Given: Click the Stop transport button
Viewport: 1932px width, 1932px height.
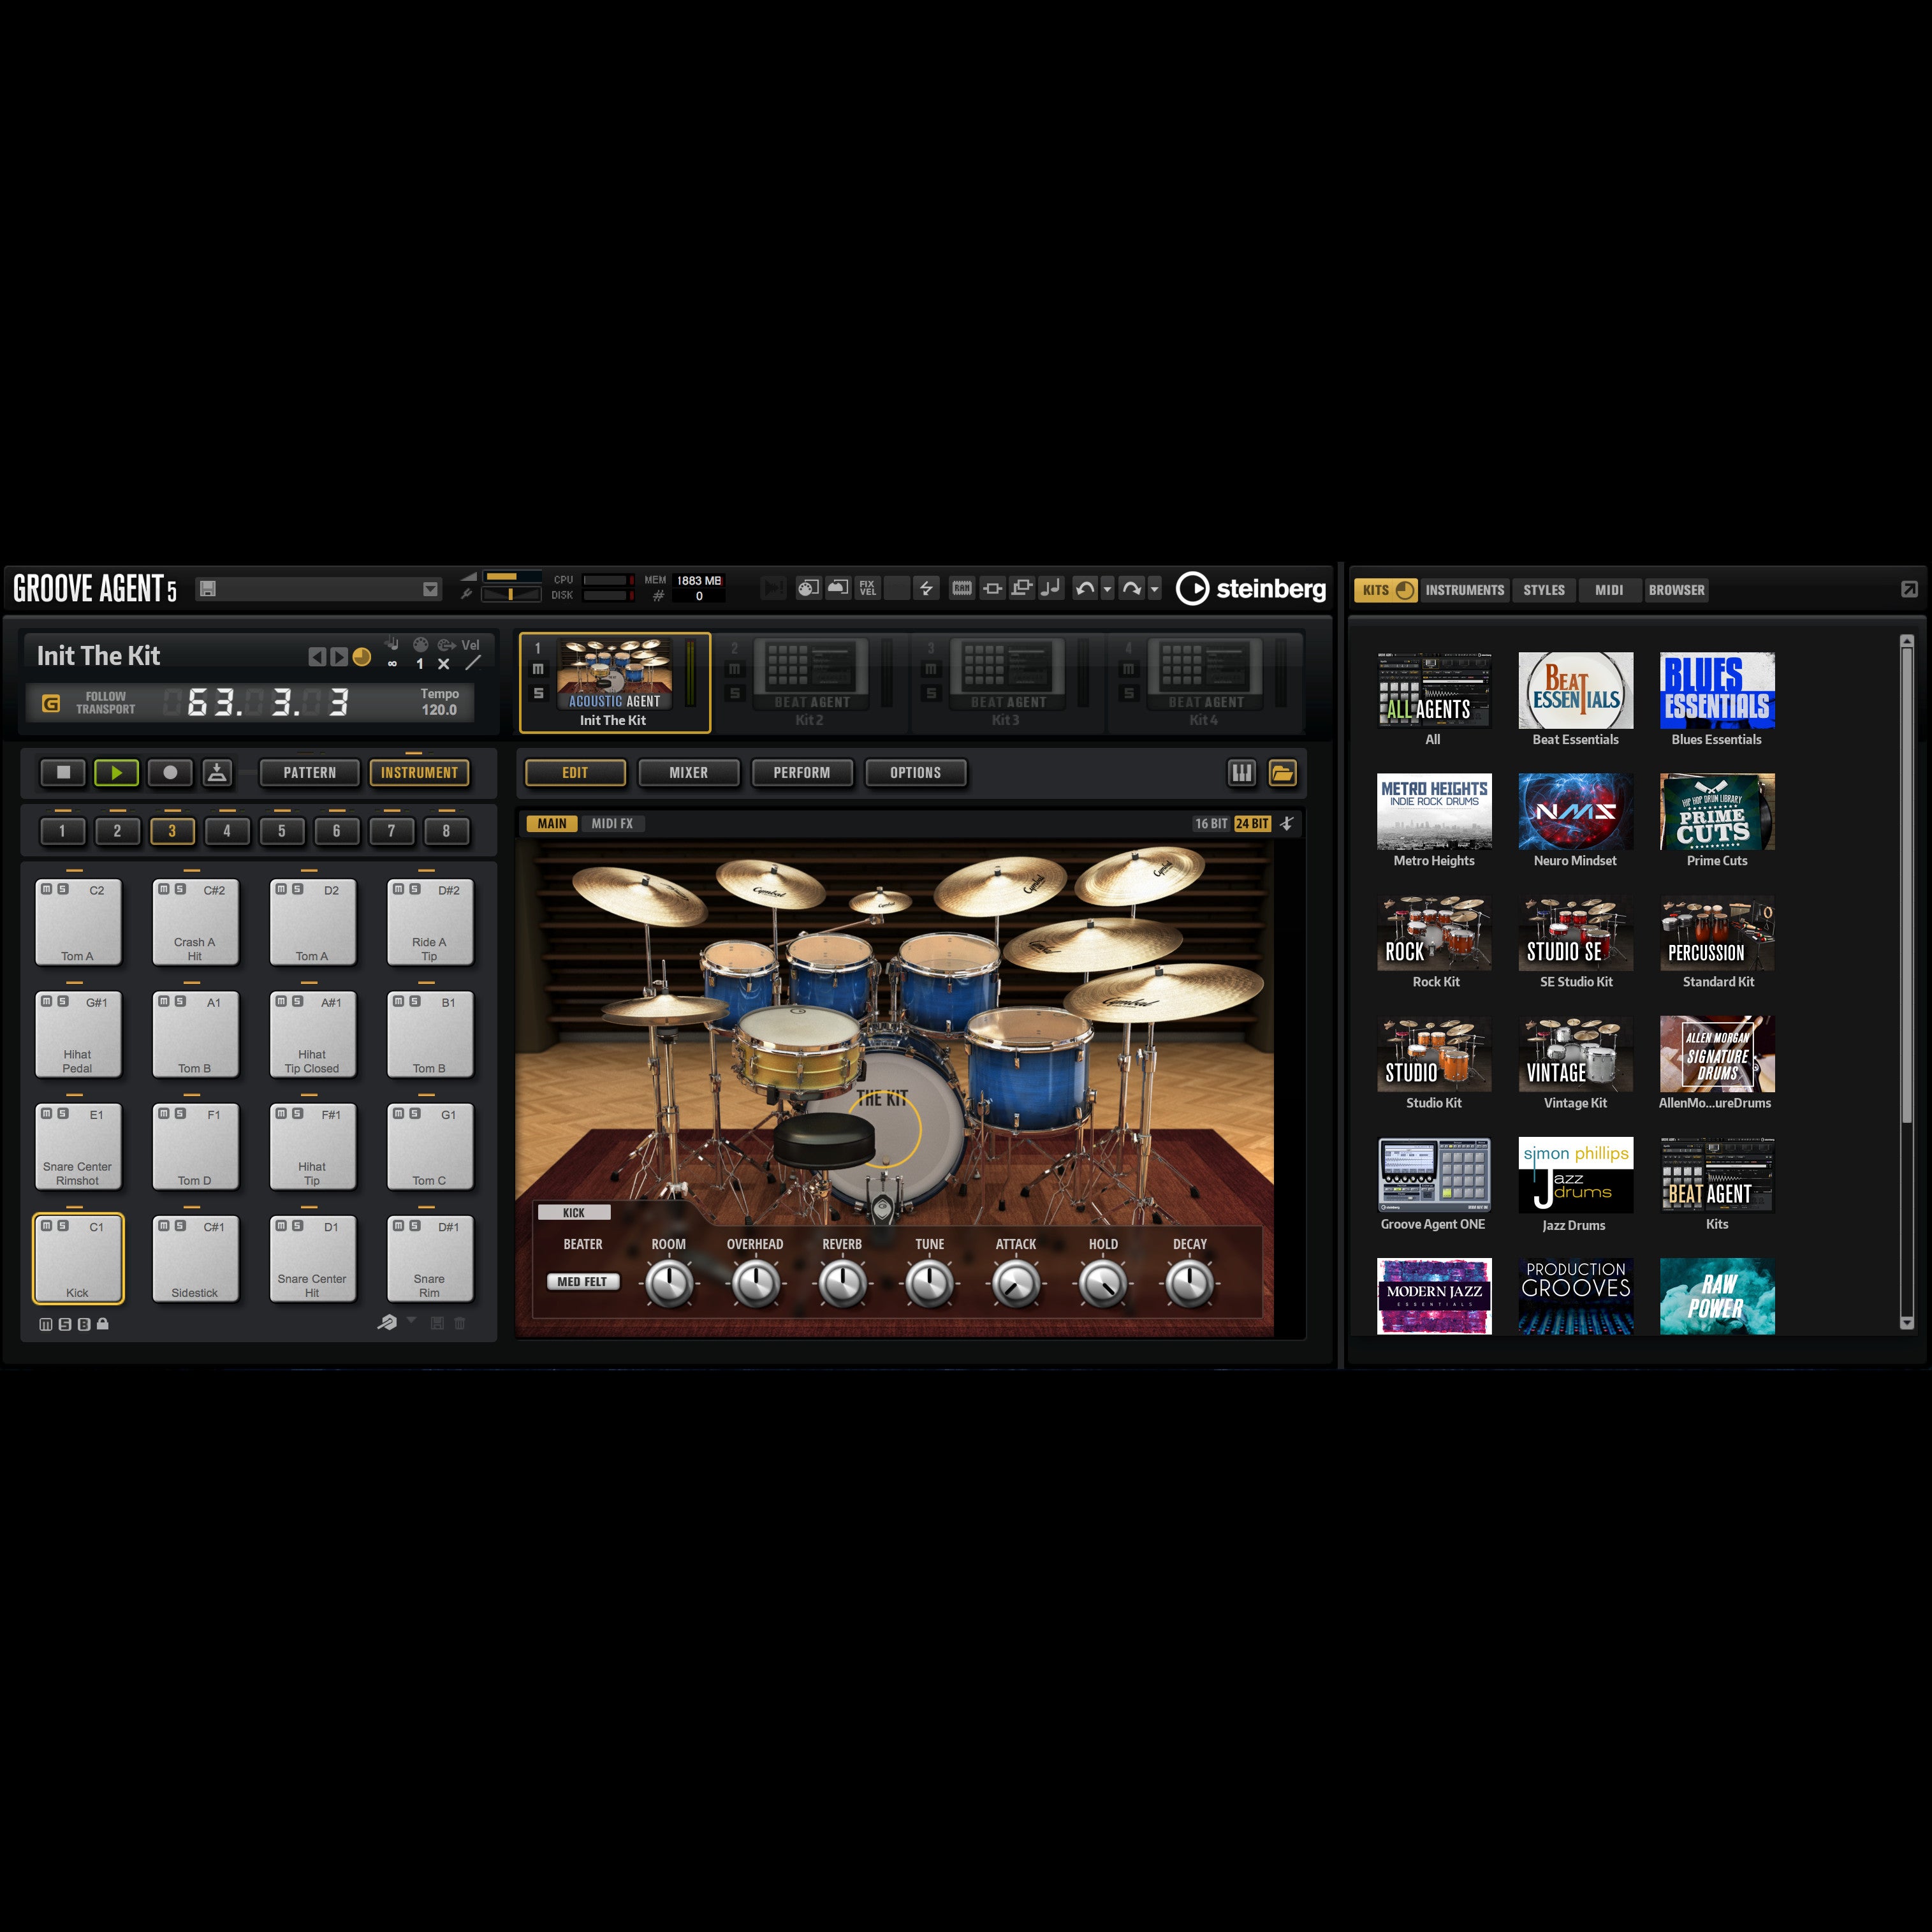Looking at the screenshot, I should click(63, 772).
